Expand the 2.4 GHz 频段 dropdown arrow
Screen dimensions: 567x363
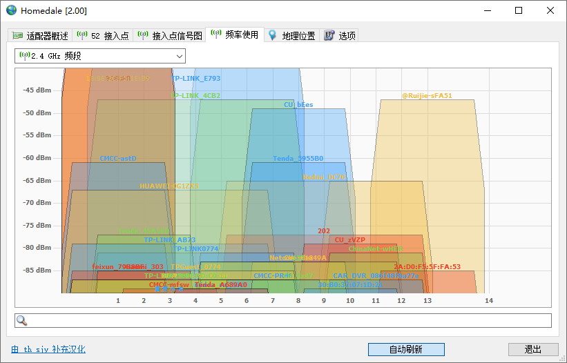pyautogui.click(x=179, y=57)
